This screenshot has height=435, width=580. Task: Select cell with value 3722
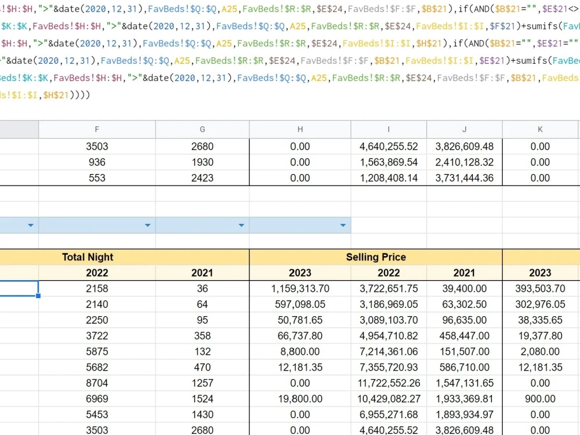(97, 336)
